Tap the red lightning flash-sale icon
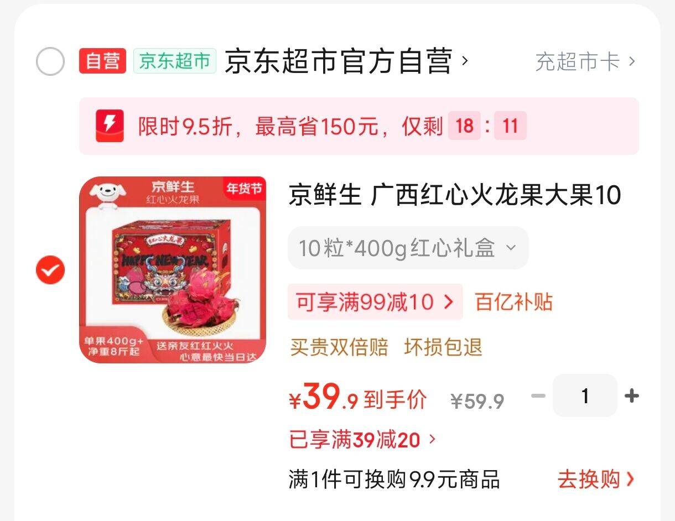 (x=110, y=126)
